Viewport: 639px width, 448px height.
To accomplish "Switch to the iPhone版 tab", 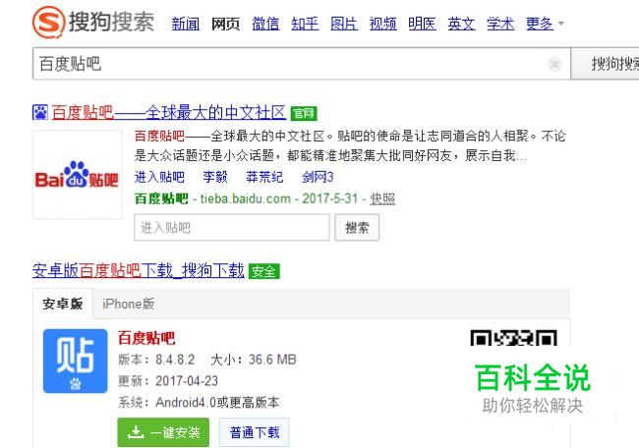I will tap(129, 304).
